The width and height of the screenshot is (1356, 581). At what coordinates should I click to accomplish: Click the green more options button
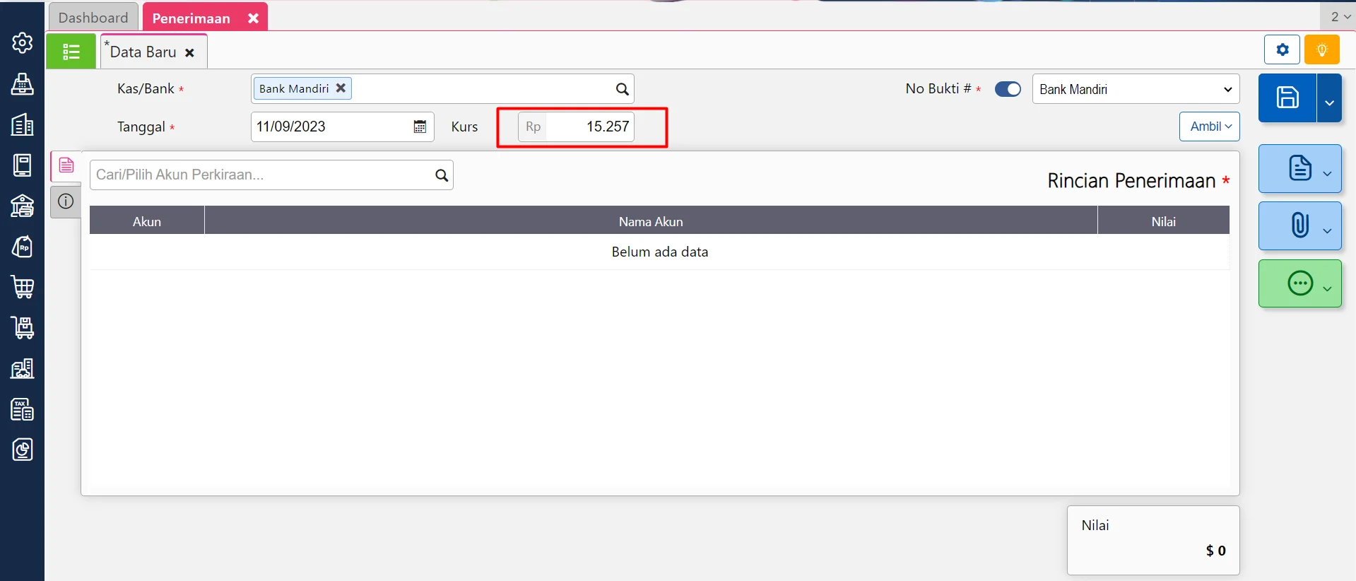[x=1299, y=283]
